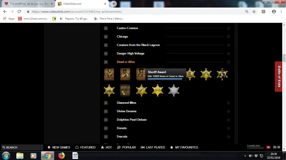Viewport: 286px width, 160px height.
Task: Click the Dracula row icon
Action: tap(106, 137)
